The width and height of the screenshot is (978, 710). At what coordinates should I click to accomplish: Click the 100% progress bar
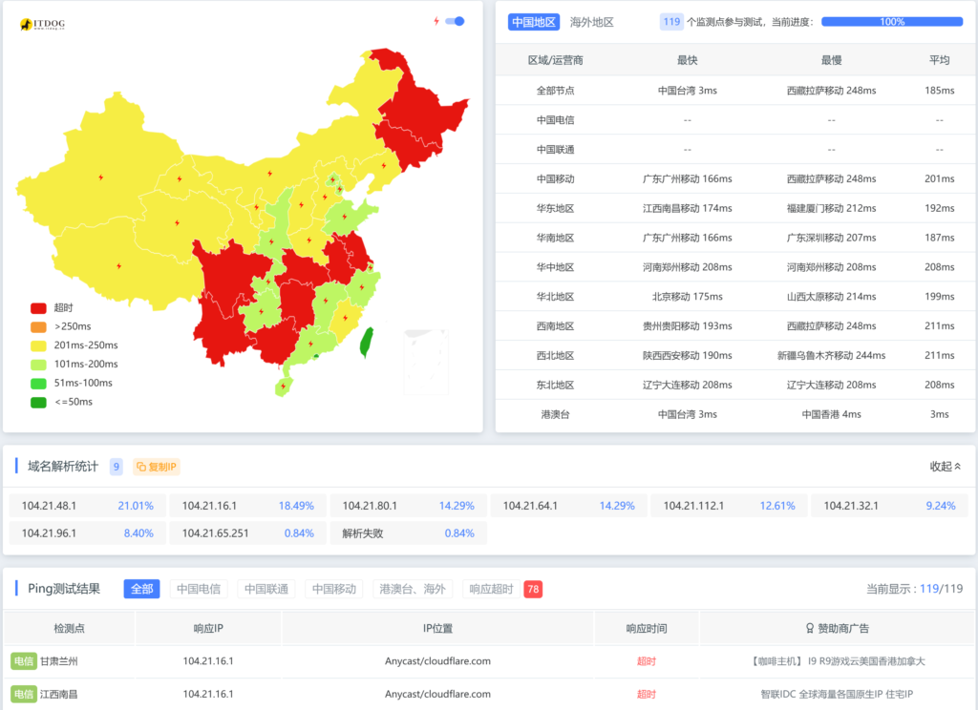pyautogui.click(x=891, y=22)
